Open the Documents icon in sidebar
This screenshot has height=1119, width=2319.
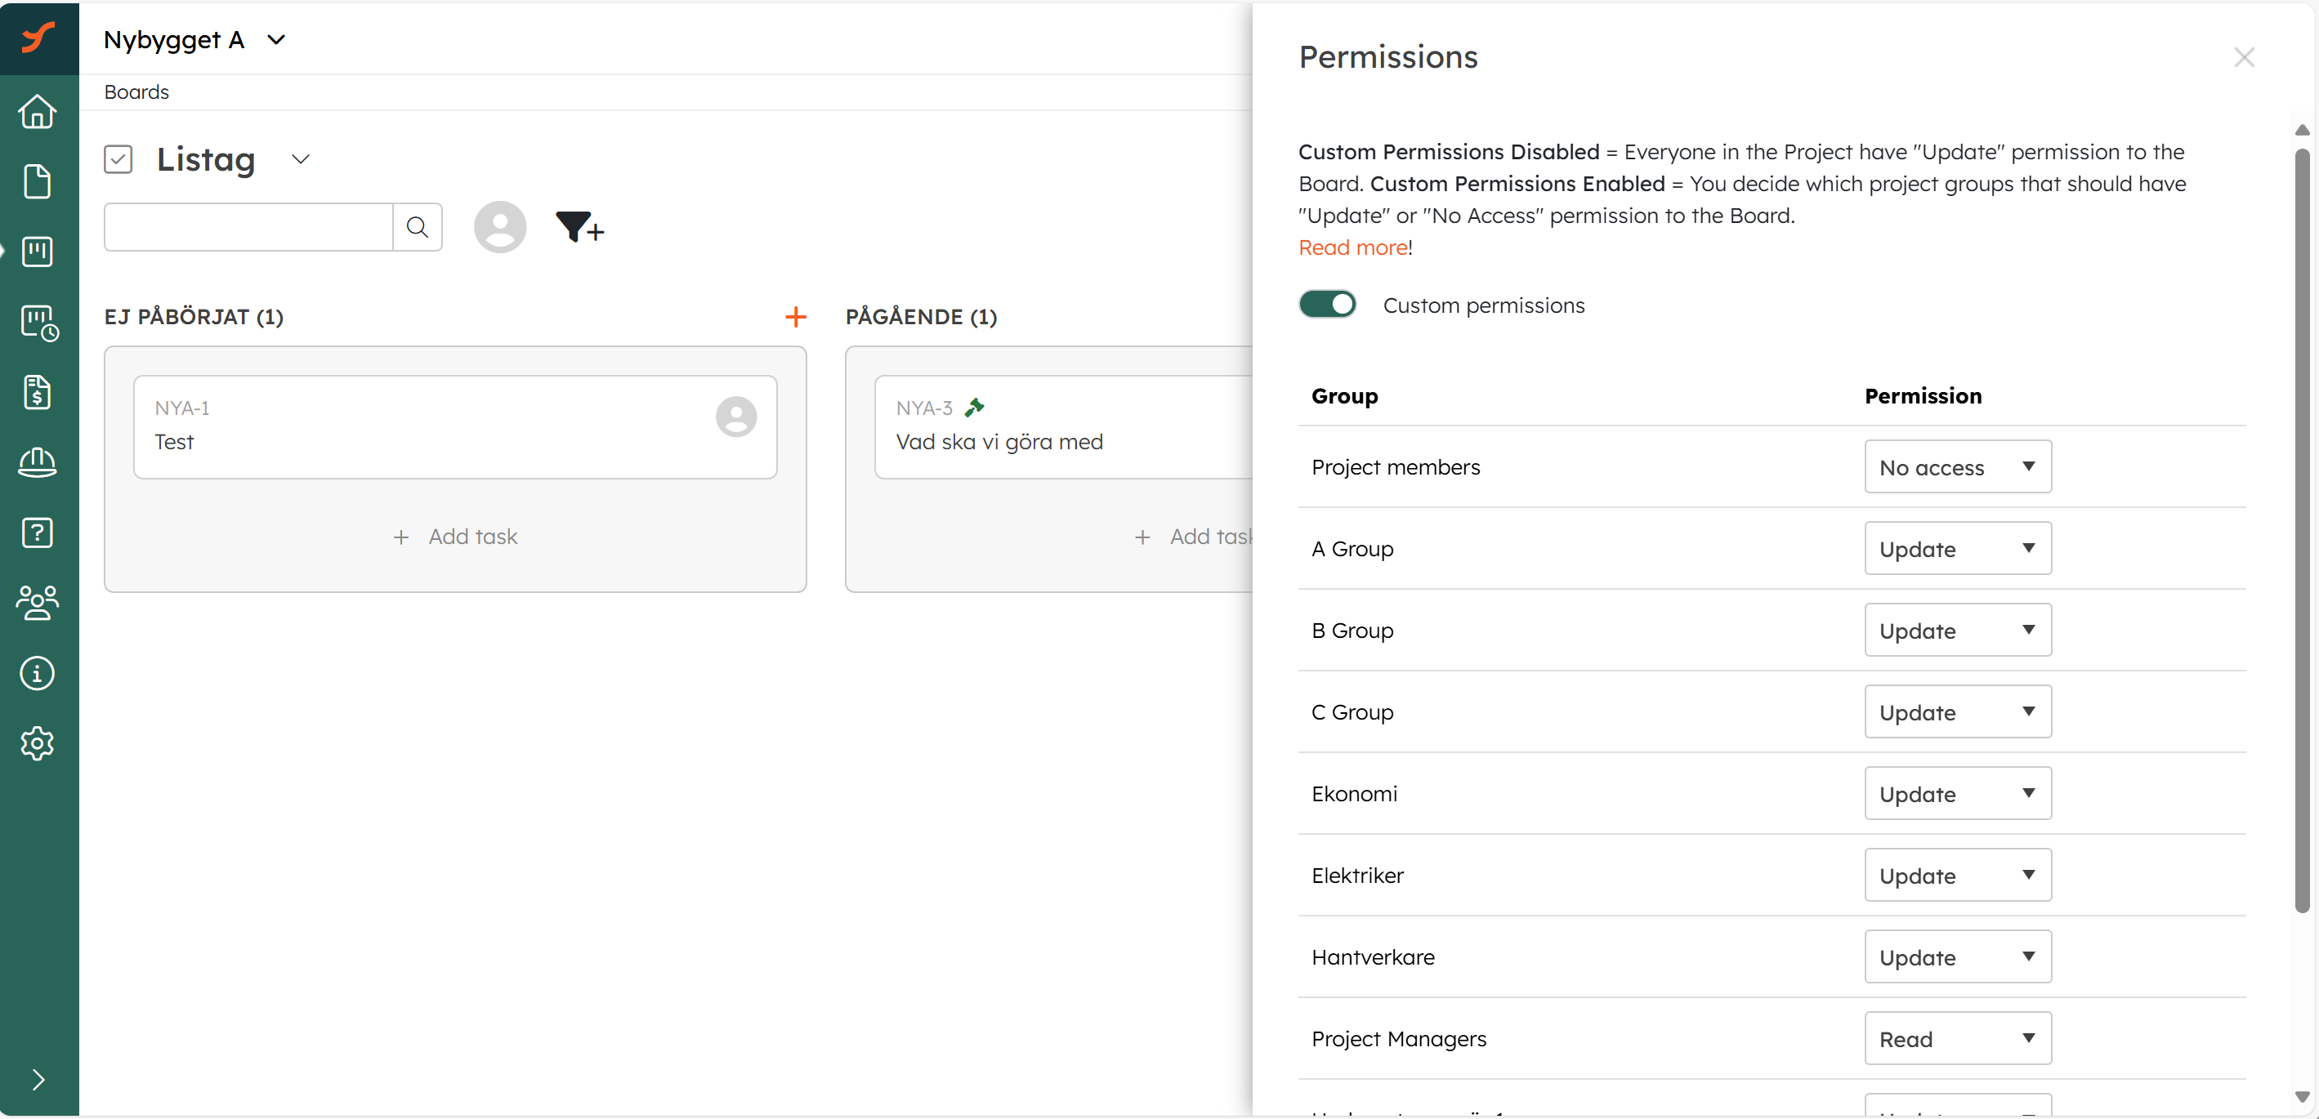tap(38, 181)
